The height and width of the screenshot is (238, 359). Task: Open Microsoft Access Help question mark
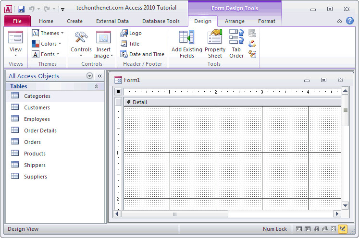coord(349,21)
